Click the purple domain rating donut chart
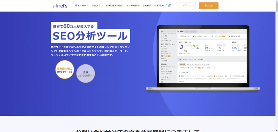 181,47
